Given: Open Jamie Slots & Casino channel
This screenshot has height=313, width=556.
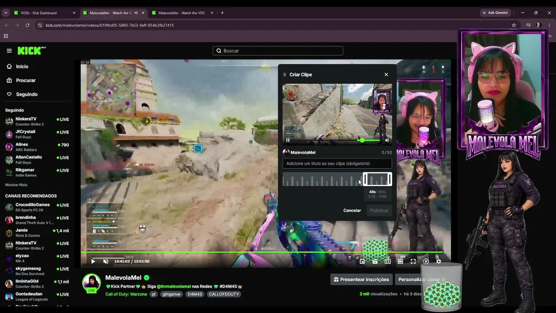Looking at the screenshot, I should point(37,233).
